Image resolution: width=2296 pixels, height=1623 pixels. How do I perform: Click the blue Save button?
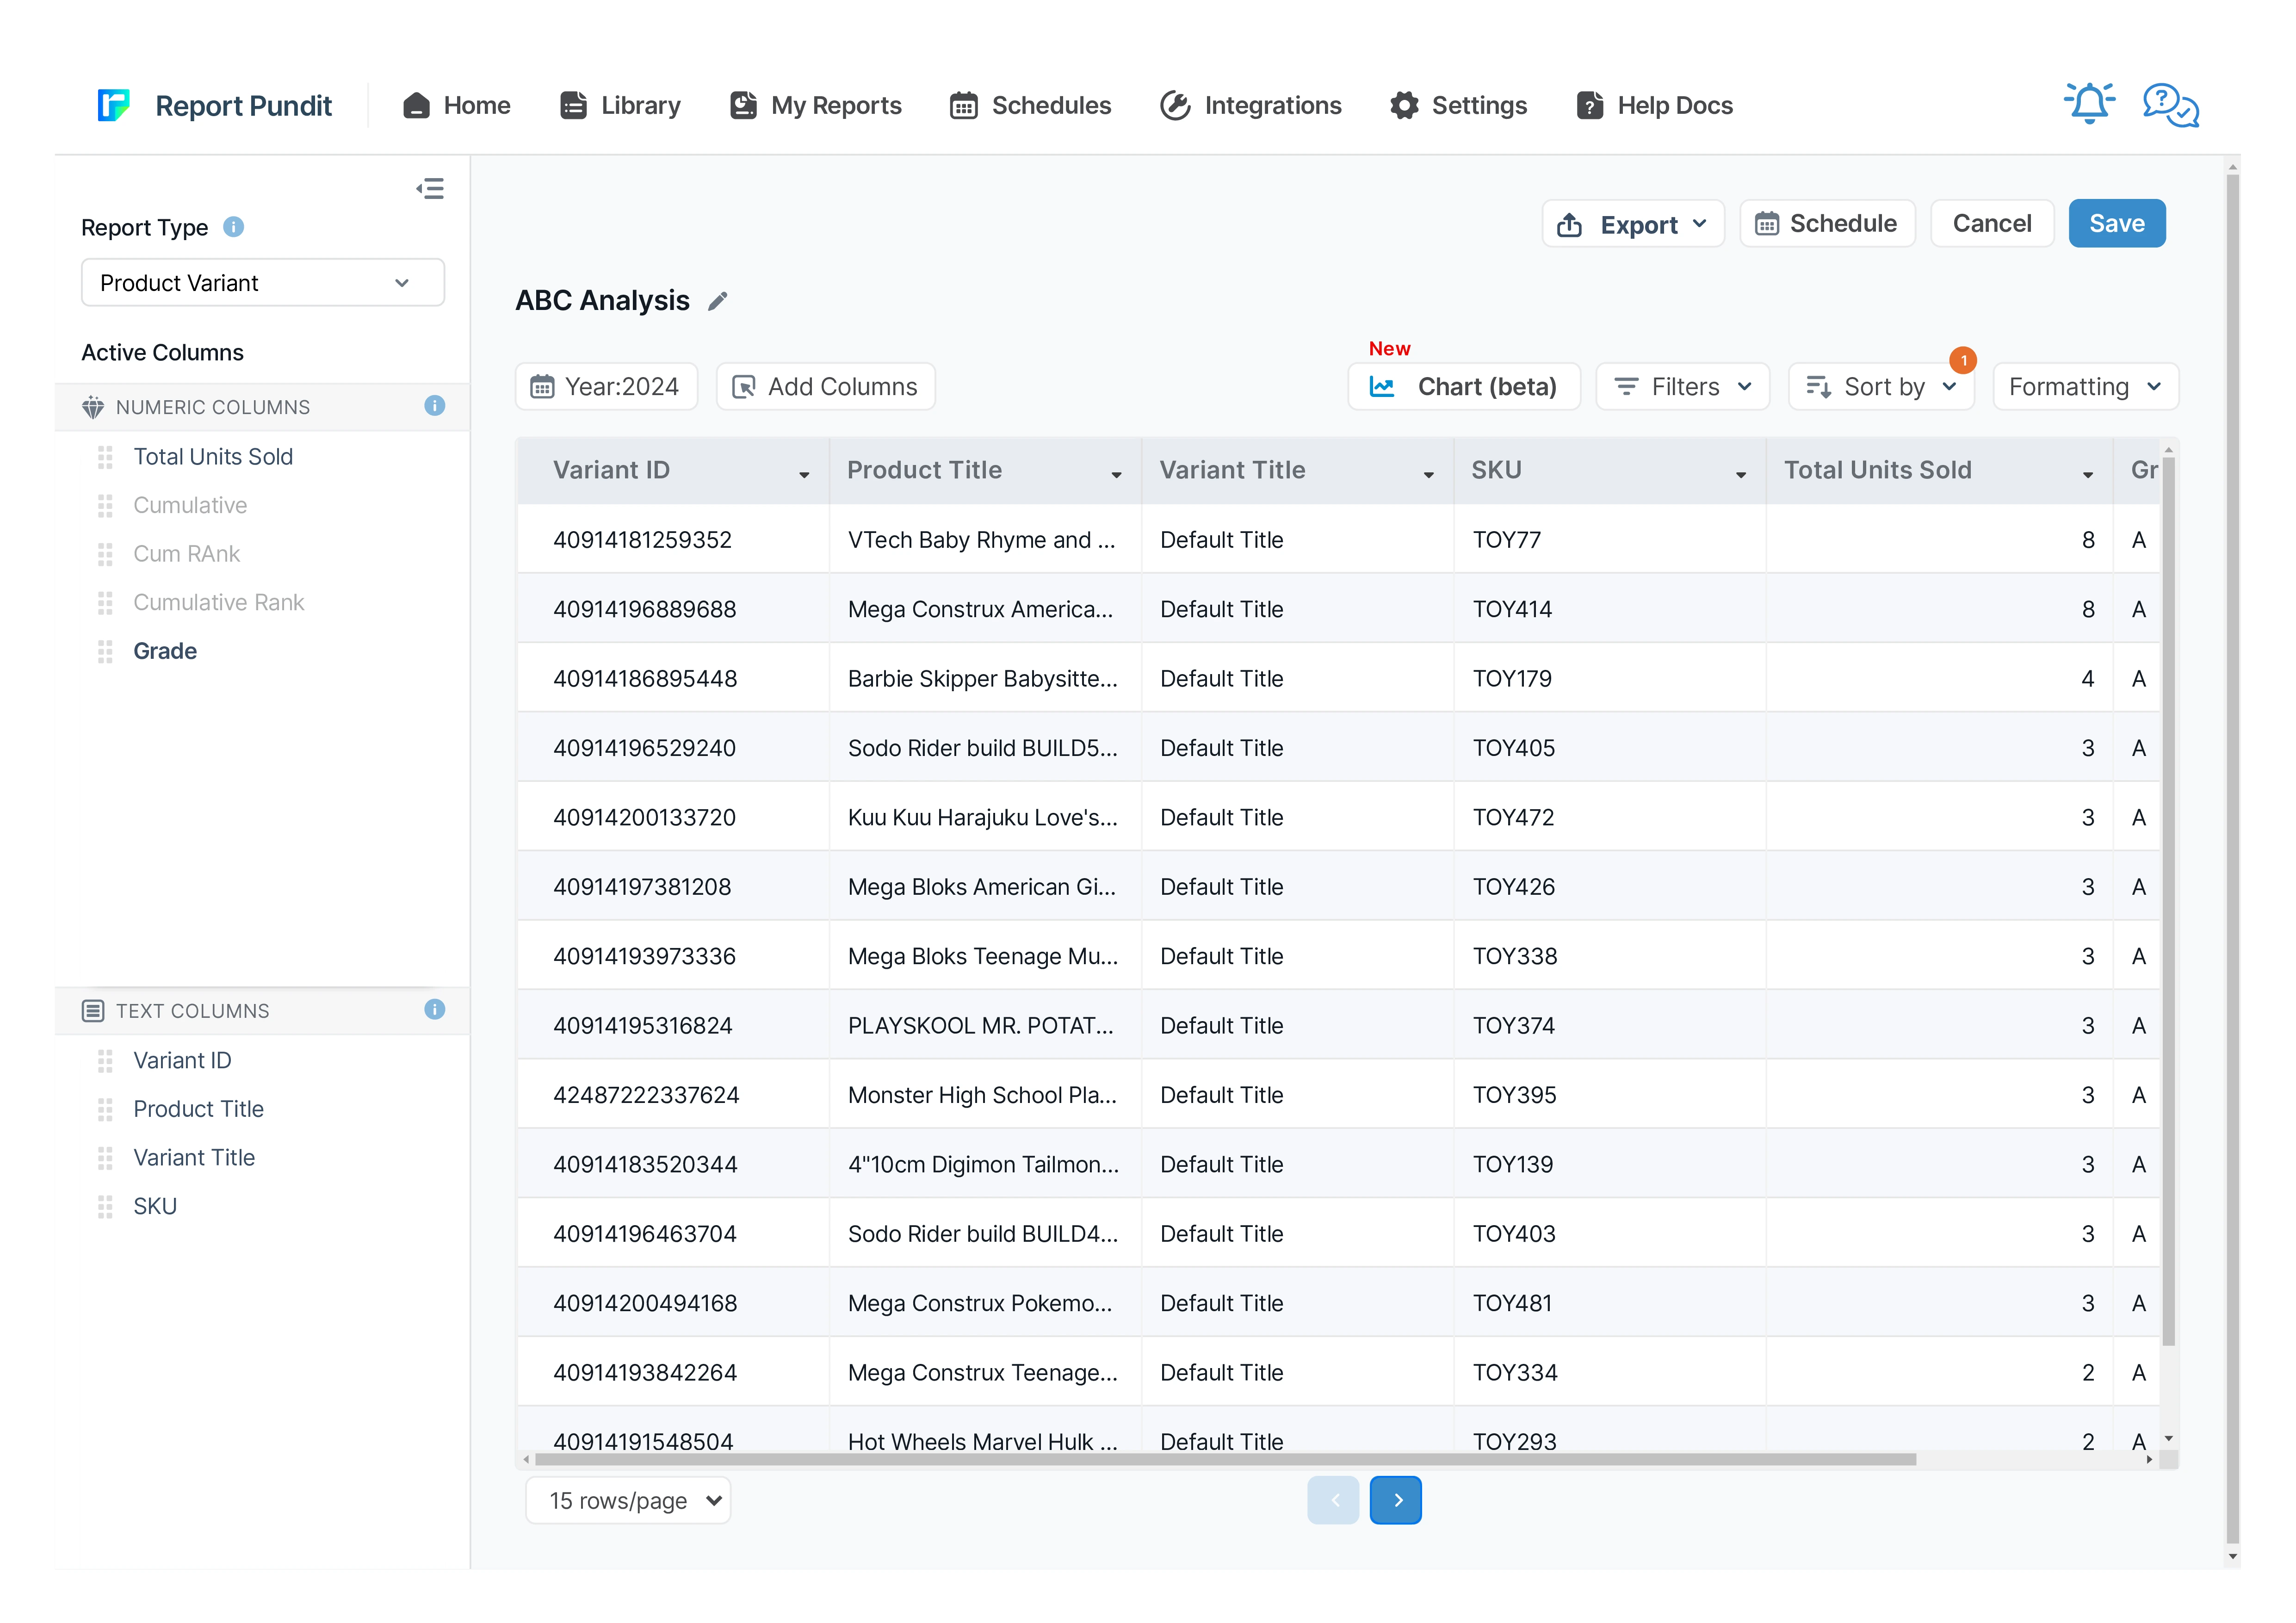[2116, 224]
